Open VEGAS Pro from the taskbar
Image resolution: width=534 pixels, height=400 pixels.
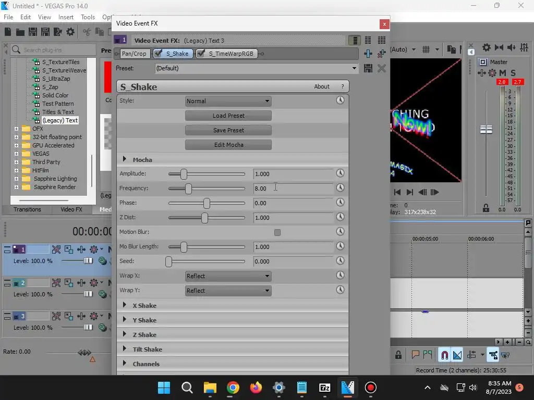click(347, 387)
